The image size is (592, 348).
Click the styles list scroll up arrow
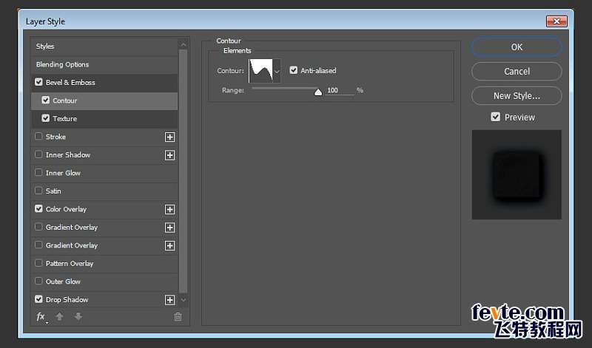[x=184, y=45]
